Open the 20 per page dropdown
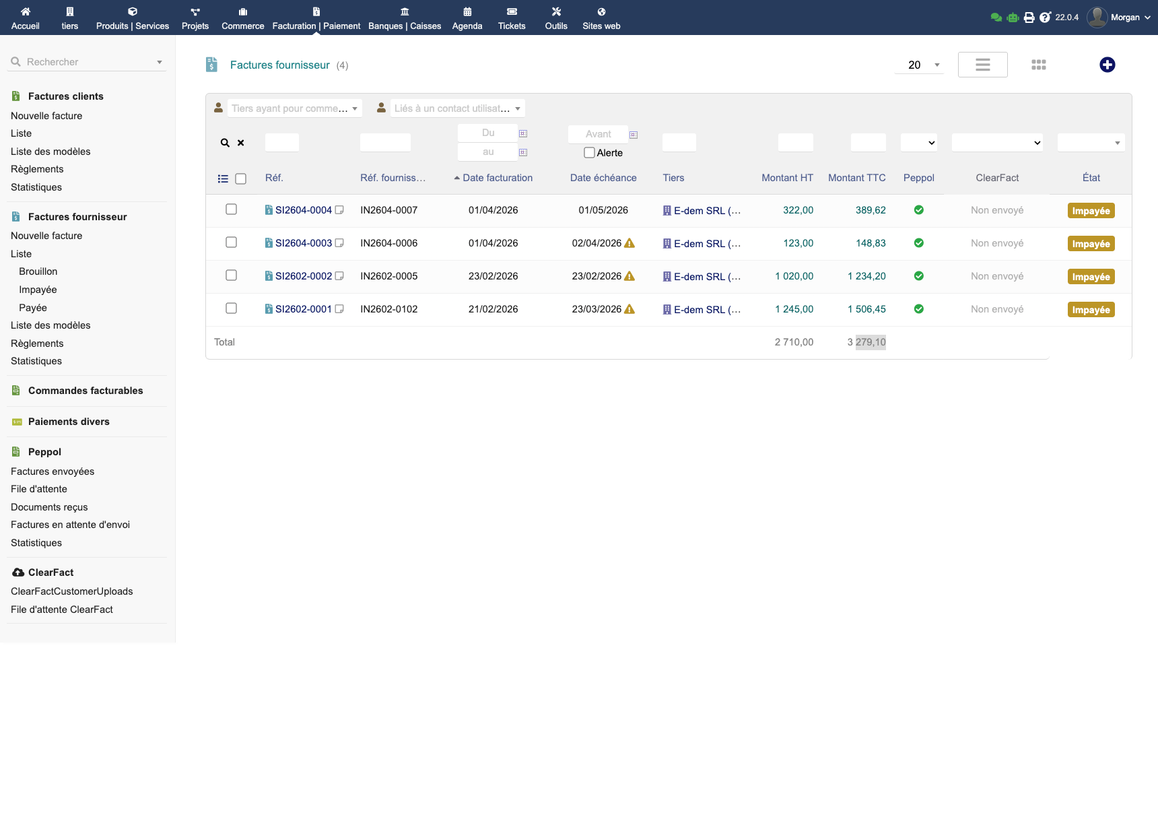Screen dimensions: 1158x821 [x=919, y=65]
